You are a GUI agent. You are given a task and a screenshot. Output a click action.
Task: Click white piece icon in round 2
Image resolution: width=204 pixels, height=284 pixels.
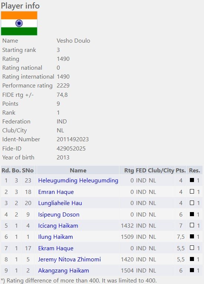pos(192,191)
